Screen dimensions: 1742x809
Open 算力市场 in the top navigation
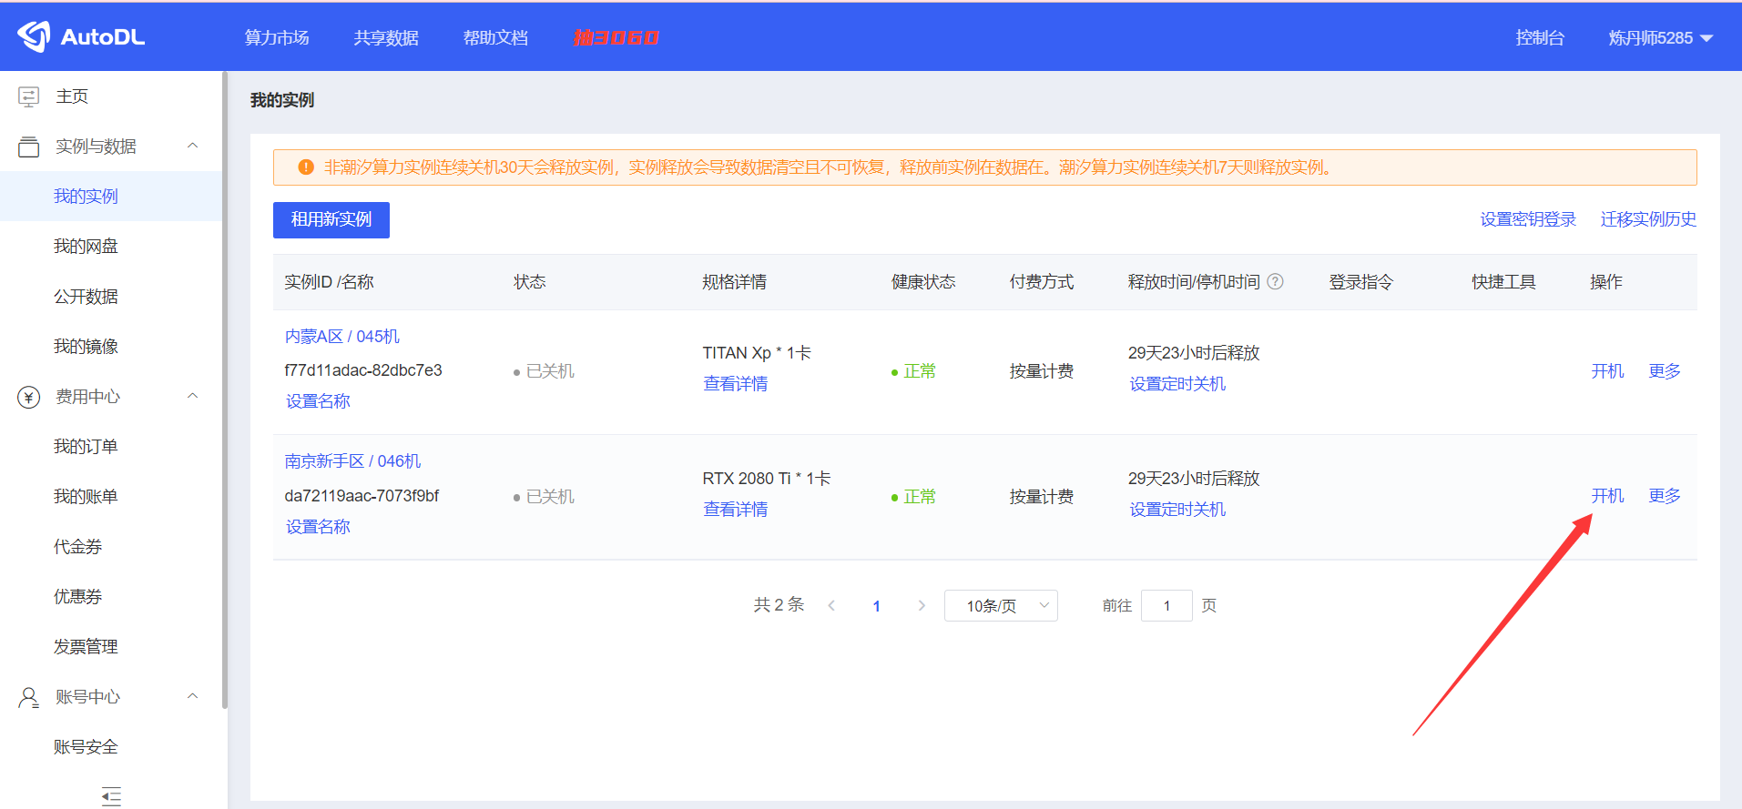coord(277,38)
